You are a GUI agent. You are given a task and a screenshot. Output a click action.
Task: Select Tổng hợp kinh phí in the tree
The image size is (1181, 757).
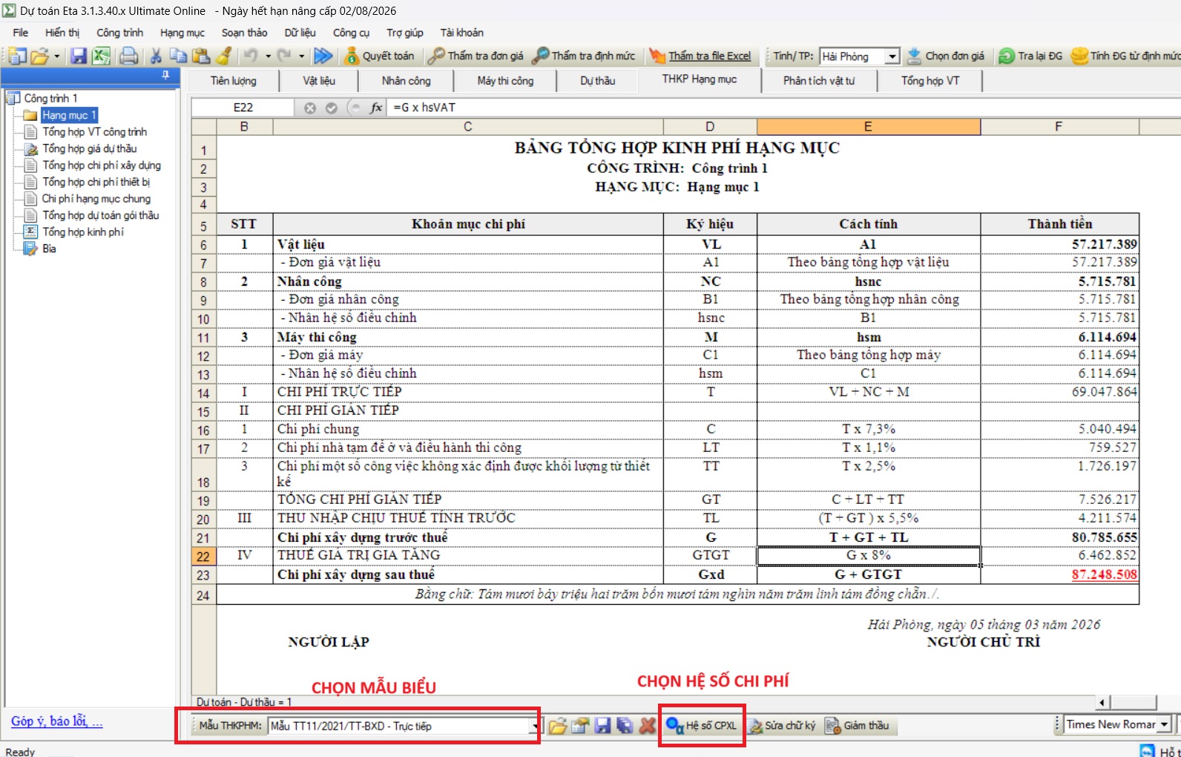[82, 232]
